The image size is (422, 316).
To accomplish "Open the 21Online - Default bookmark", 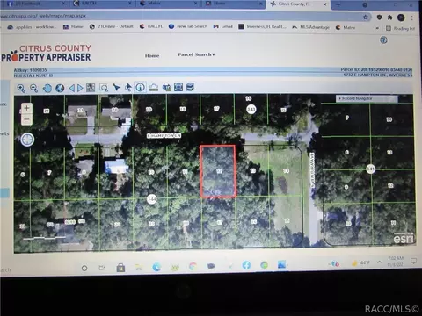I will point(111,26).
